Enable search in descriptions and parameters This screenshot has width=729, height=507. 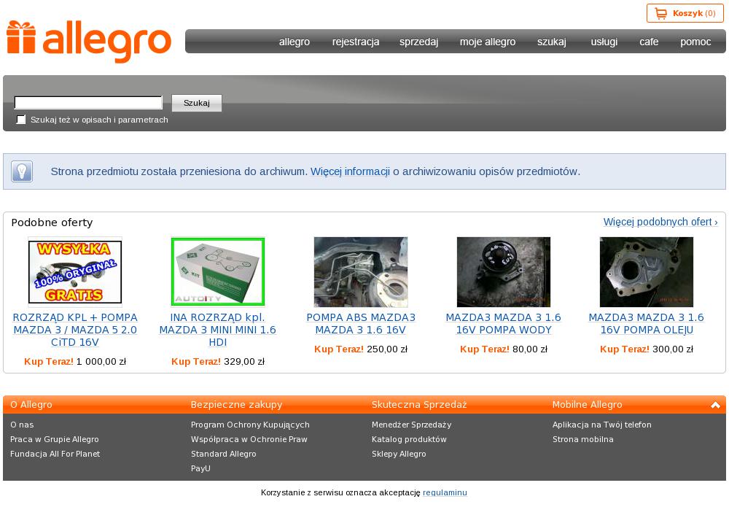tap(21, 120)
